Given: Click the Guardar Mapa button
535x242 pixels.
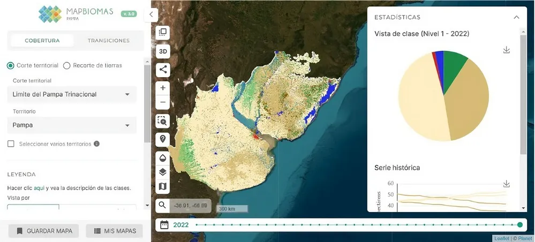Looking at the screenshot, I should coord(44,231).
